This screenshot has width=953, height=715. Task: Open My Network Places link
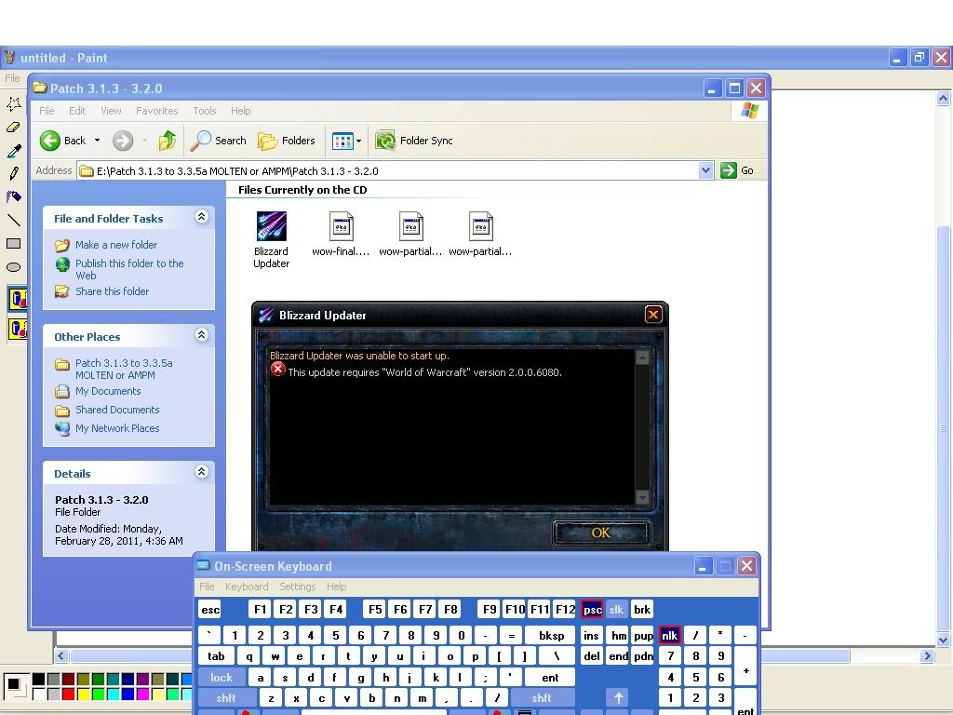(x=117, y=428)
